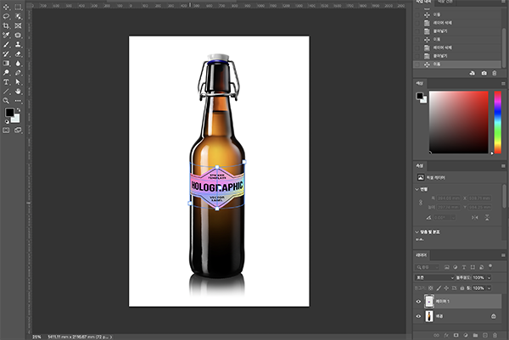Hide the 배경 layer
Viewport: 509px width, 340px height.
pyautogui.click(x=419, y=316)
